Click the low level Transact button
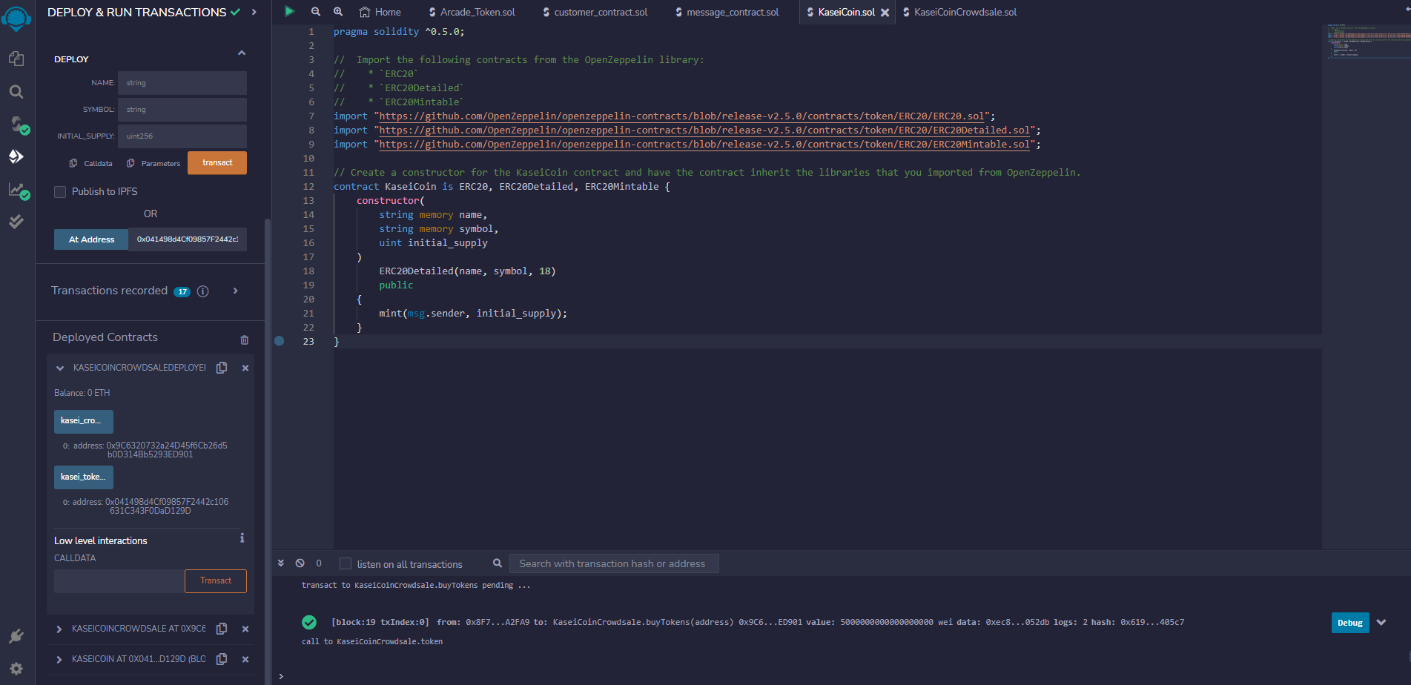Viewport: 1411px width, 685px height. tap(216, 581)
